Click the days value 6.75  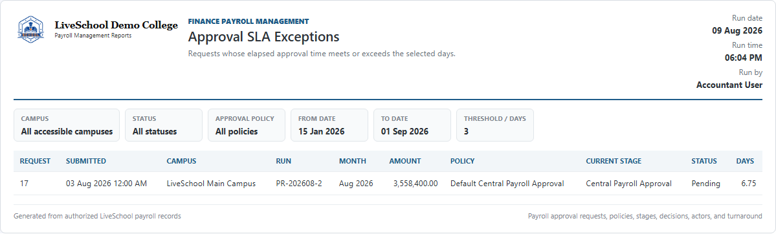click(x=748, y=184)
